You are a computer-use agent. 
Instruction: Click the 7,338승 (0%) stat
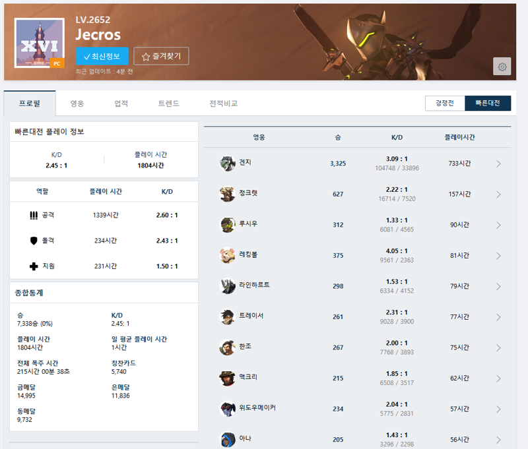(x=35, y=324)
